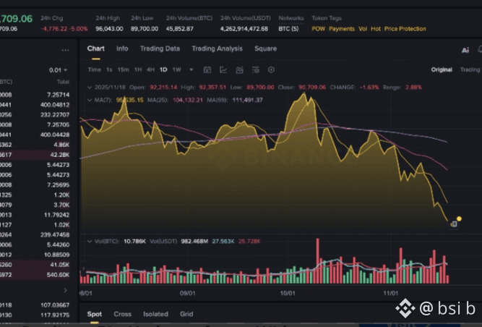Image resolution: width=482 pixels, height=327 pixels.
Task: Click the 24h Volume(USDT) value
Action: (244, 29)
